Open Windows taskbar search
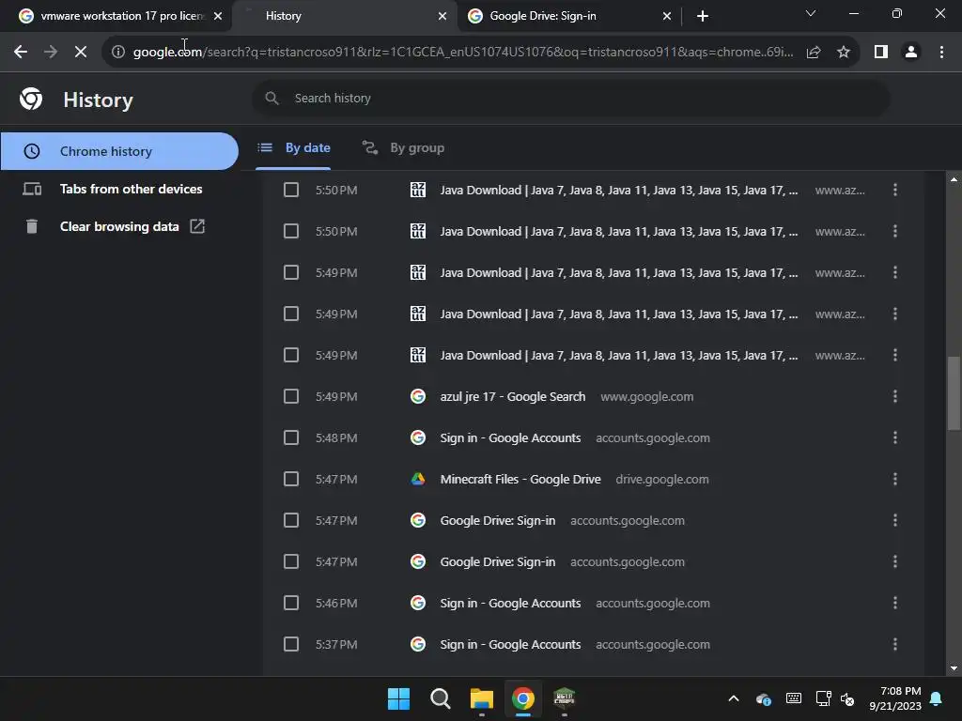This screenshot has width=962, height=721. click(440, 698)
